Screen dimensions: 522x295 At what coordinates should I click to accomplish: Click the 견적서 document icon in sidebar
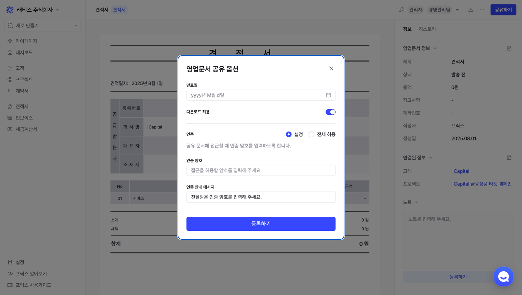point(10,106)
